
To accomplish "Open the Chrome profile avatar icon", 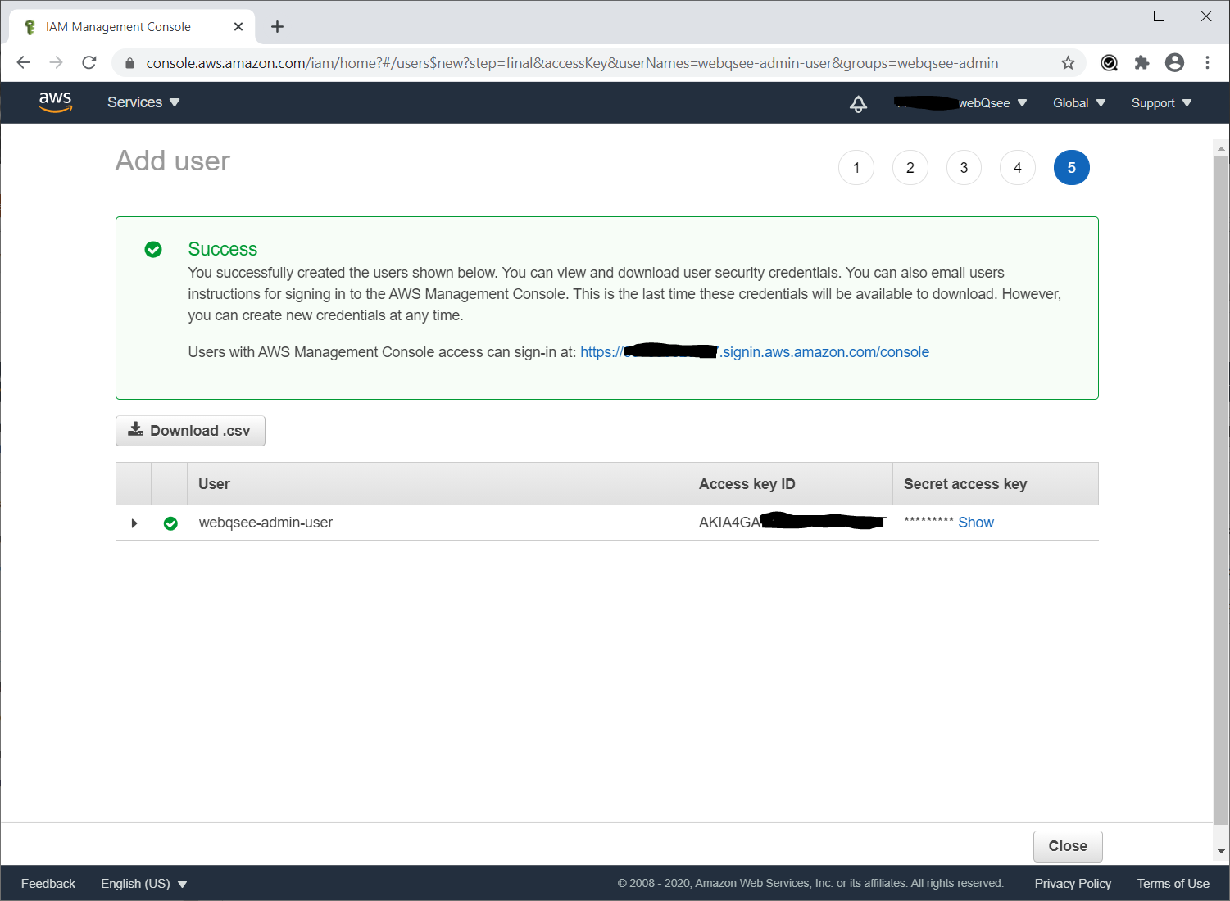I will pyautogui.click(x=1174, y=63).
